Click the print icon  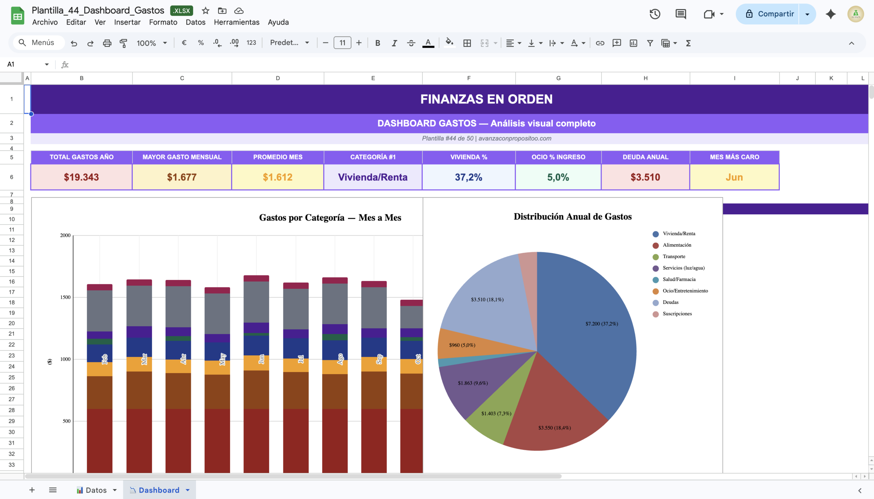click(x=107, y=43)
